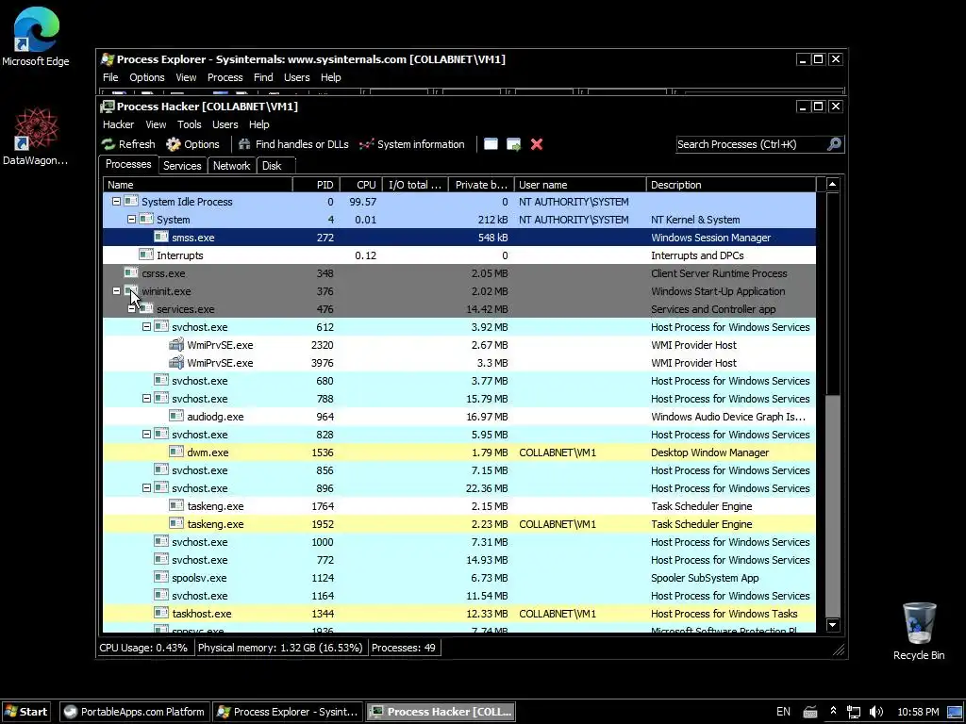Click the audiodg.exe process icon
966x724 pixels.
coord(176,416)
